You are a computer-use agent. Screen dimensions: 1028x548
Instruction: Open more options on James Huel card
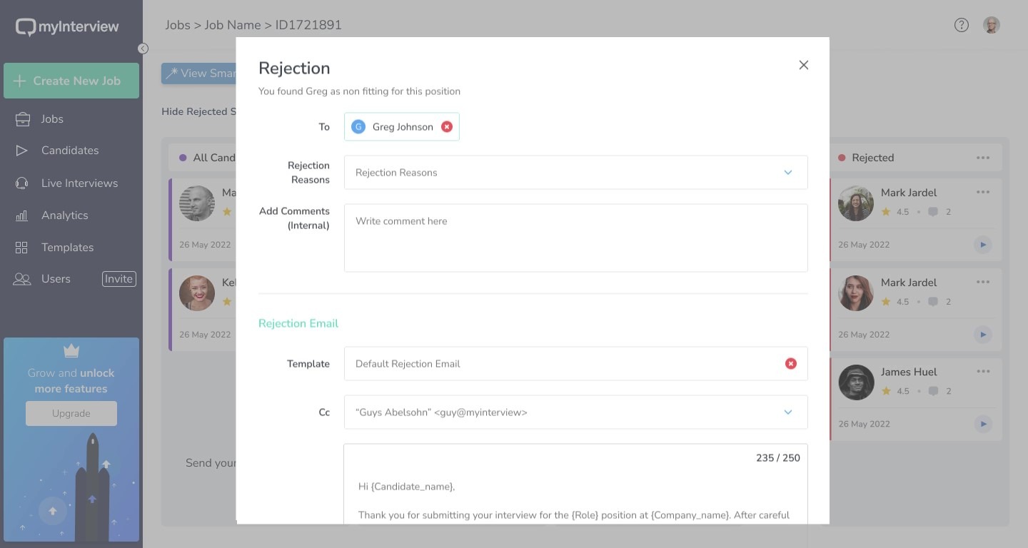tap(983, 372)
